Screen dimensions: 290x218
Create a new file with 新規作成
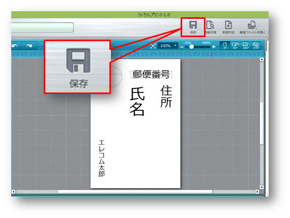point(228,27)
